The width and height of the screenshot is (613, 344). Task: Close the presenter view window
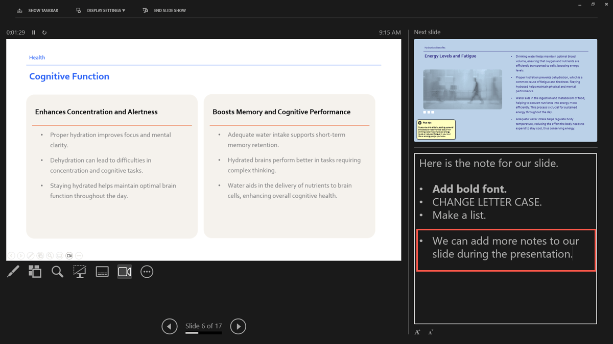click(x=606, y=5)
